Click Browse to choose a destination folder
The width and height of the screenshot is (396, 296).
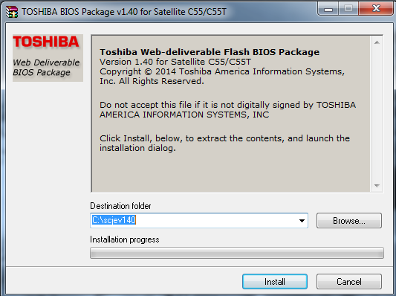pos(349,221)
